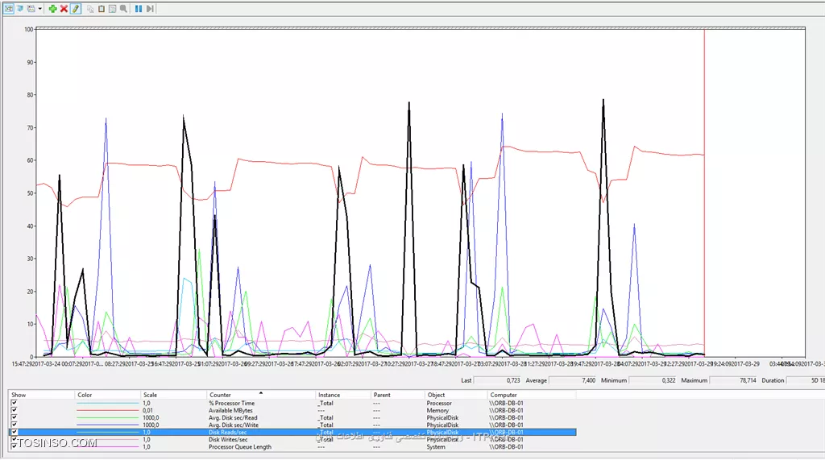Click the 100 label on the Y axis
The width and height of the screenshot is (825, 460).
[28, 30]
